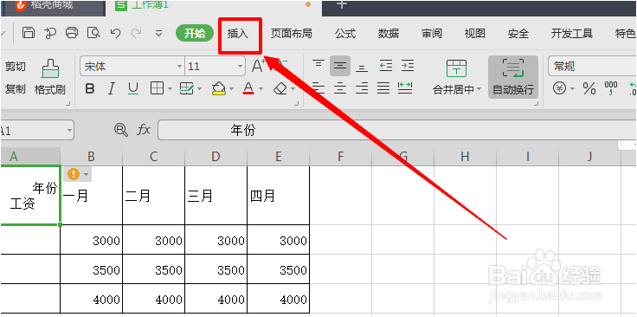Switch to the 页面布局 tab

pos(292,33)
